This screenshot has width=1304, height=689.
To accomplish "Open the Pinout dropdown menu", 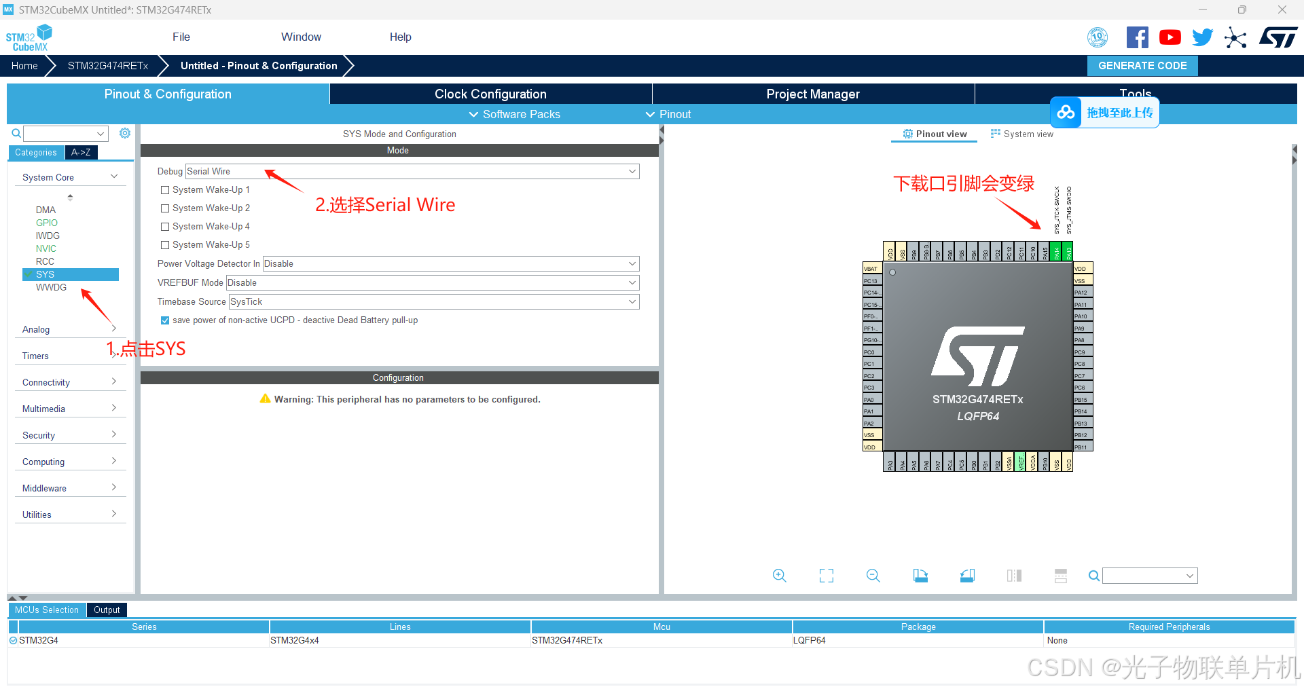I will pyautogui.click(x=668, y=114).
